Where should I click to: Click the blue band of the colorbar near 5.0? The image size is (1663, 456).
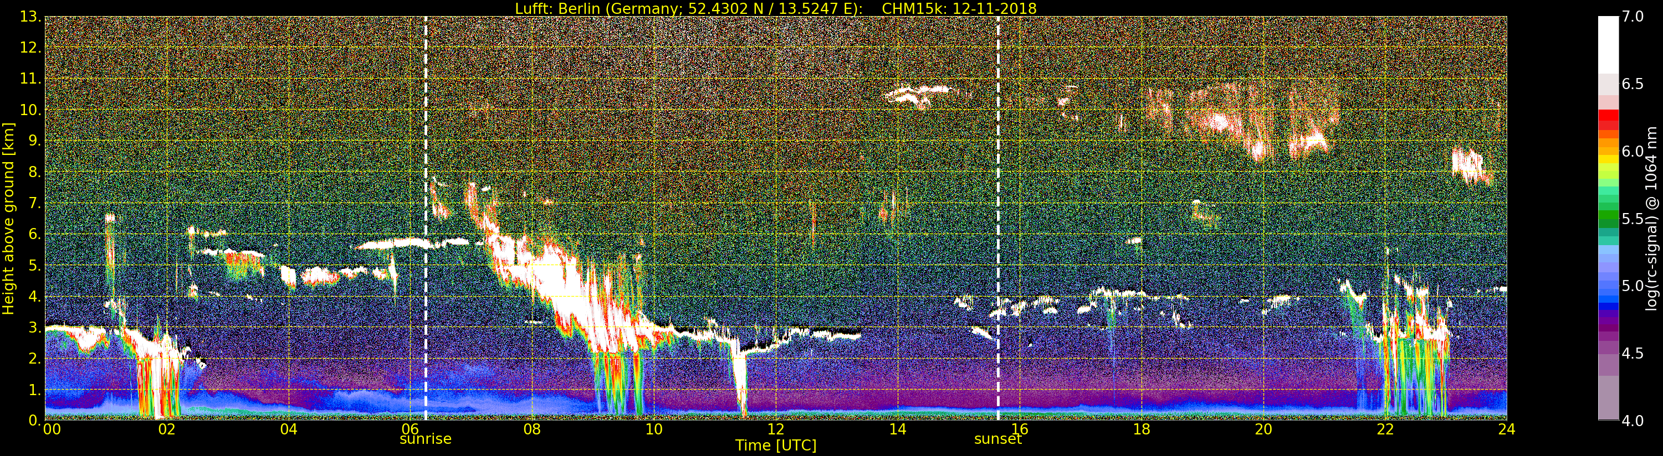(1608, 292)
